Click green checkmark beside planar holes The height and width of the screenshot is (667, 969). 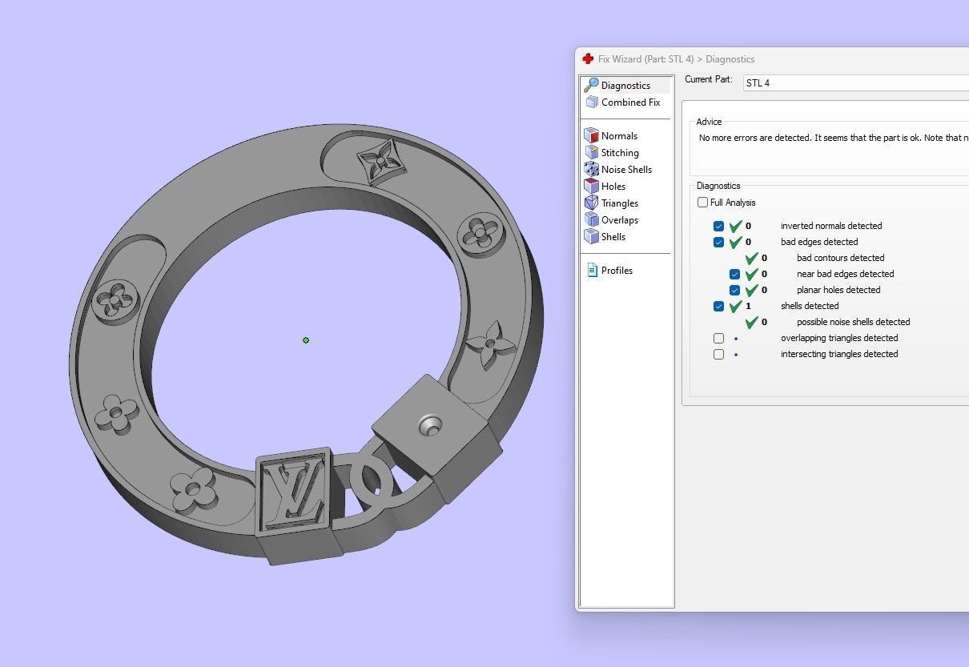point(751,290)
